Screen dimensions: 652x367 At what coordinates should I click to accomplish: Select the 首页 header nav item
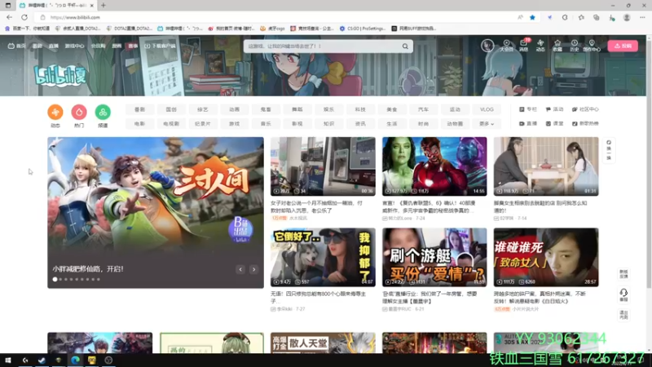click(x=16, y=46)
